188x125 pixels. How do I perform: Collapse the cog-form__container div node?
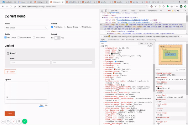(106, 31)
